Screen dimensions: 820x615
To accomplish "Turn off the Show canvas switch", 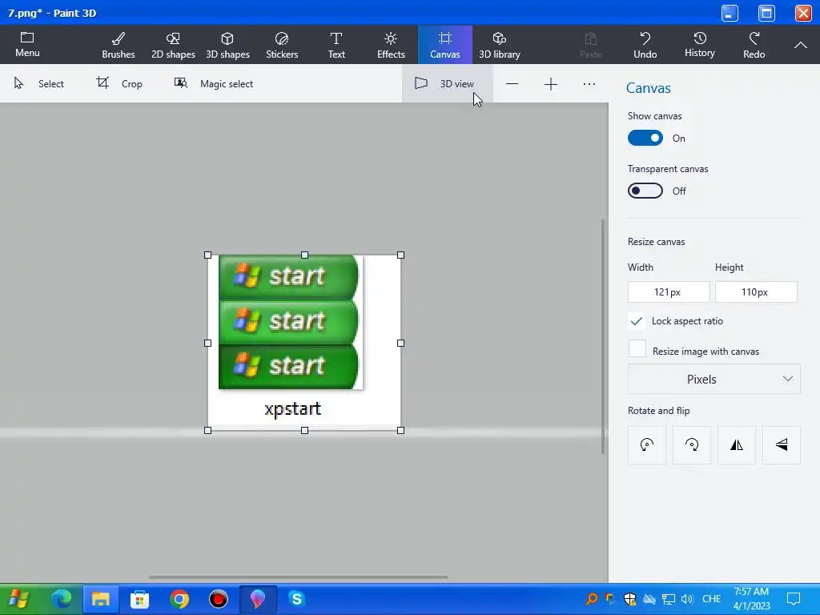I will [645, 138].
